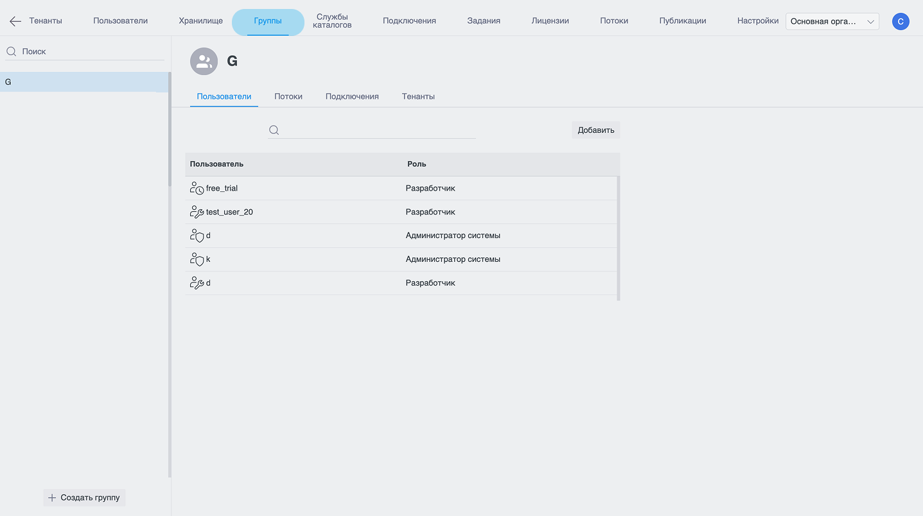923x516 pixels.
Task: Switch to the group's Потоки tab
Action: pos(288,96)
